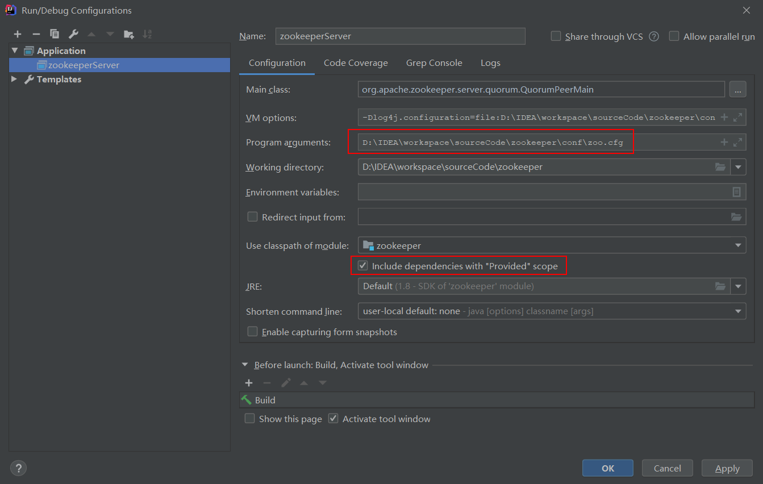Screen dimensions: 763x484
Task: Click the Move into new folder icon
Action: pyautogui.click(x=129, y=34)
